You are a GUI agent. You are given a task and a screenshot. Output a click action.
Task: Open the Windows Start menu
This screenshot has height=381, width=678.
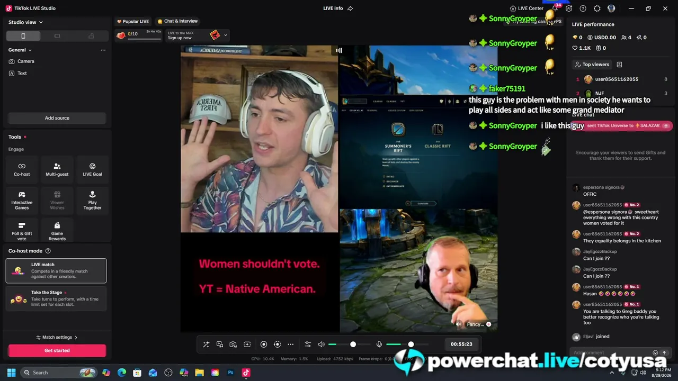[11, 373]
